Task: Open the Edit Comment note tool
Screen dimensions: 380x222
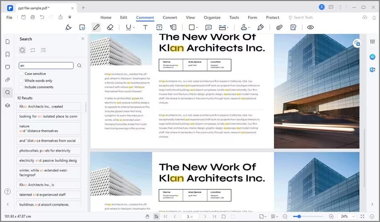Action: tap(293, 28)
